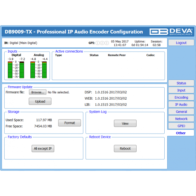Click GPI indicator 2
This screenshot has width=196, height=196.
[102, 43]
